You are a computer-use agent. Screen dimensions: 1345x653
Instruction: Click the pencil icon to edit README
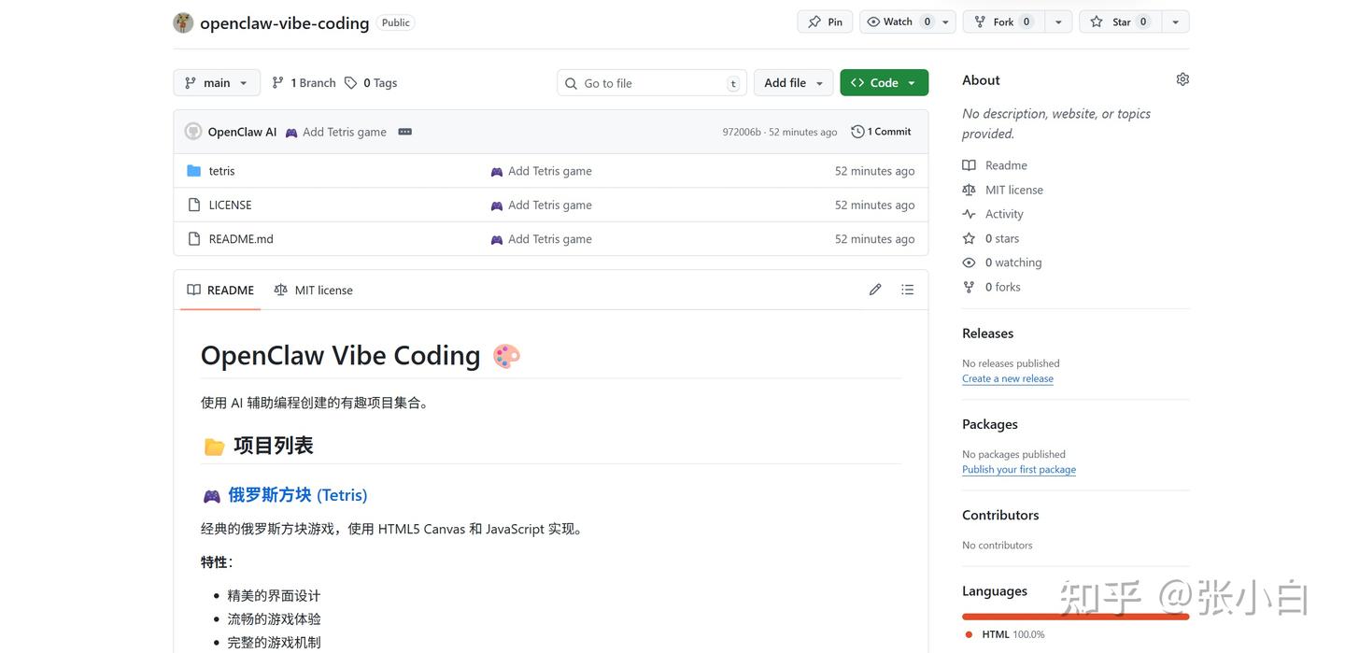[x=875, y=290]
